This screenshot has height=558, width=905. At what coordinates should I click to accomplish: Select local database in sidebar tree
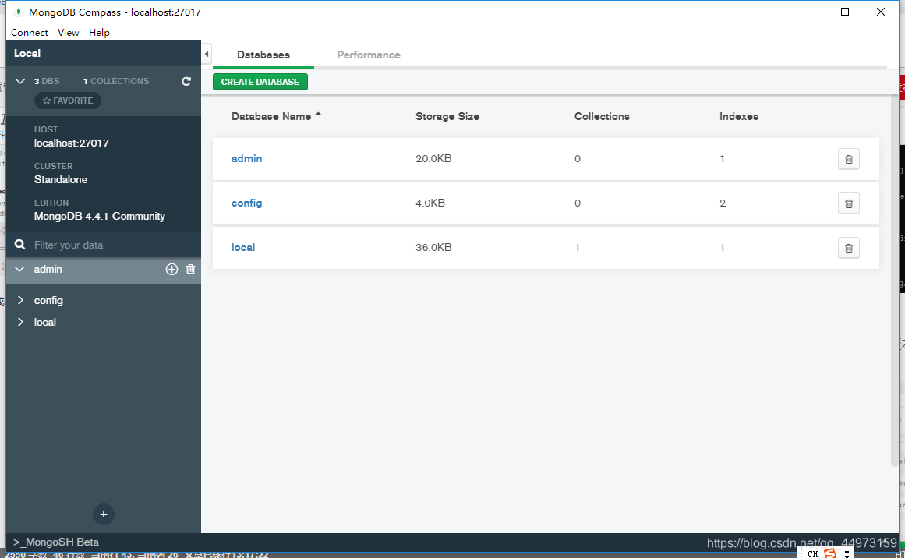click(x=45, y=322)
